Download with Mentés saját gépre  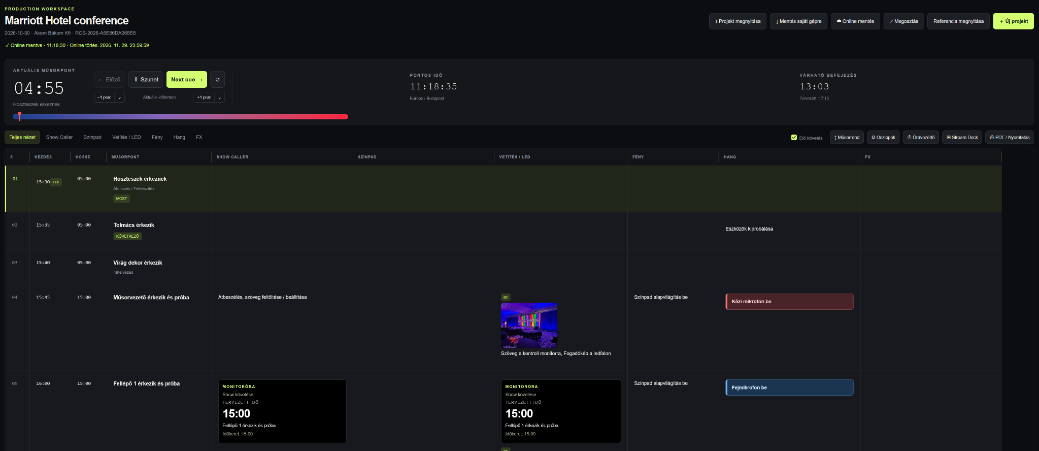click(x=798, y=21)
